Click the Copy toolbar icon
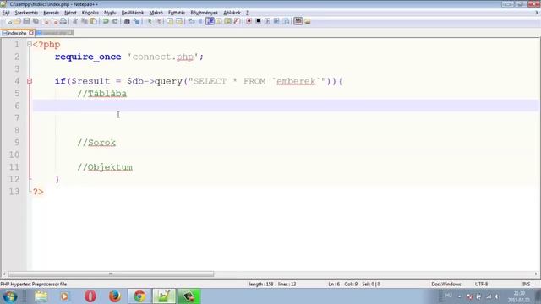This screenshot has height=304, width=541. click(x=85, y=21)
